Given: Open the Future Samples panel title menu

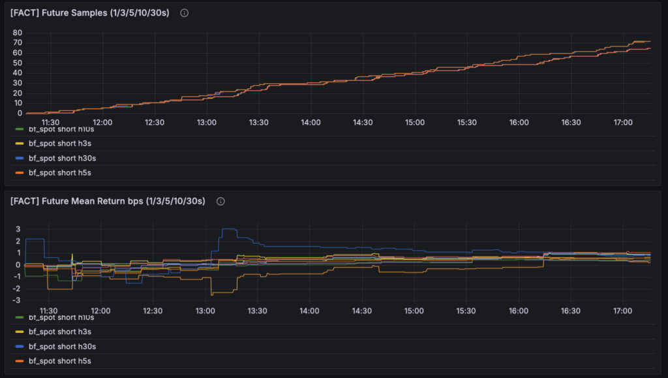Looking at the screenshot, I should [x=89, y=13].
